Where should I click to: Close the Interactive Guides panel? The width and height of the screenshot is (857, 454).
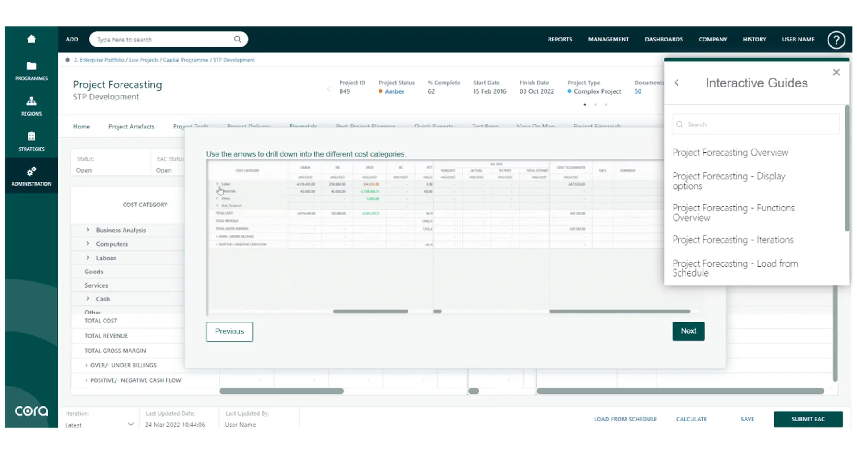coord(836,72)
